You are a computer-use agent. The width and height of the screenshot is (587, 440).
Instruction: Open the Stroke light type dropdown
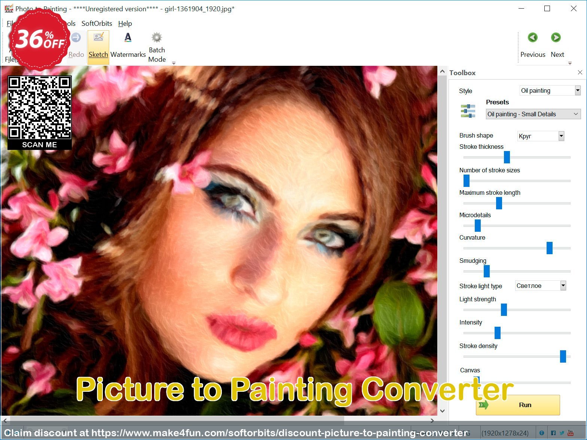pos(541,286)
